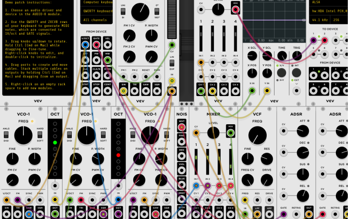Viewport: 348px width, 219px height.
Task: Click the HPF output port on the VCF
Action: 269,214
